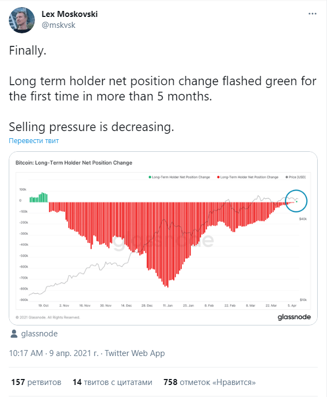
Task: Open the Lex Moskovski display name
Action: 69,14
